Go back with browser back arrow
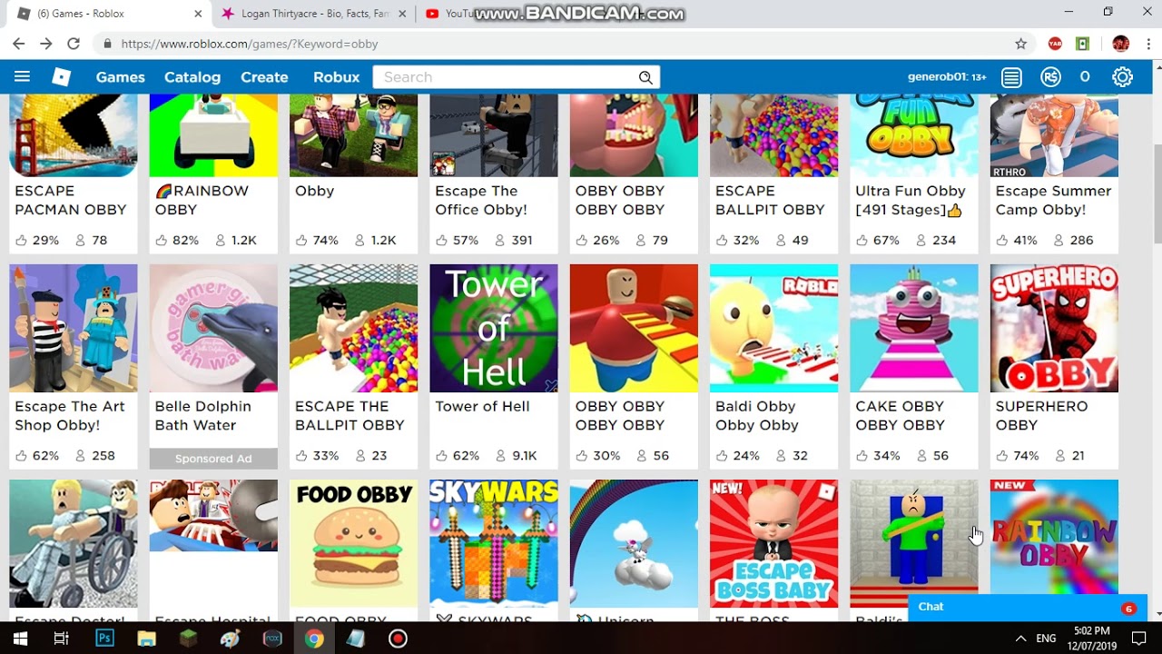The height and width of the screenshot is (654, 1162). tap(18, 44)
